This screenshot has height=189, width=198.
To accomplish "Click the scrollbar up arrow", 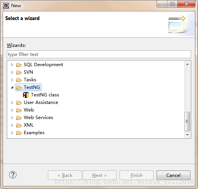I will coord(187,64).
